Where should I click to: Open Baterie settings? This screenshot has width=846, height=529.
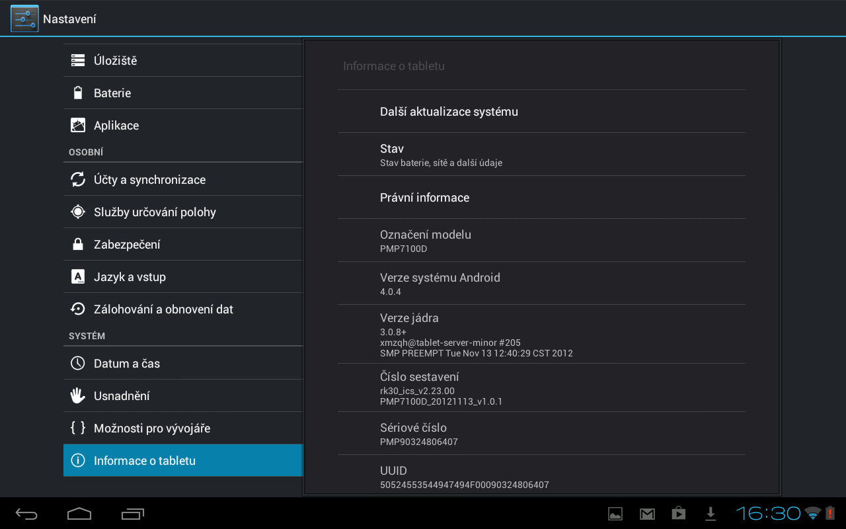(182, 93)
